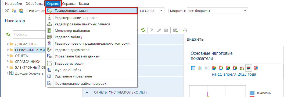The height and width of the screenshot is (97, 284).
Task: Refresh the Navigator tree with green arrows
Action: (8, 34)
